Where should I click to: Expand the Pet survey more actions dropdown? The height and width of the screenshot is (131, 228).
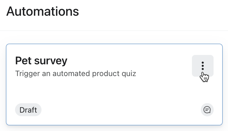click(203, 66)
